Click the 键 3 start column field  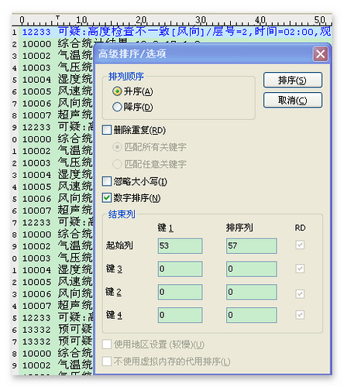tap(180, 269)
